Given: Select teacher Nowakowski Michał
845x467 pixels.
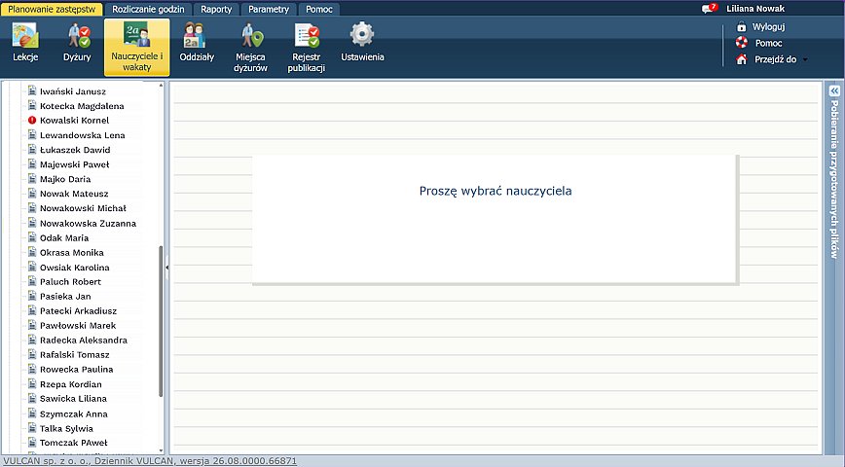Looking at the screenshot, I should (x=83, y=208).
